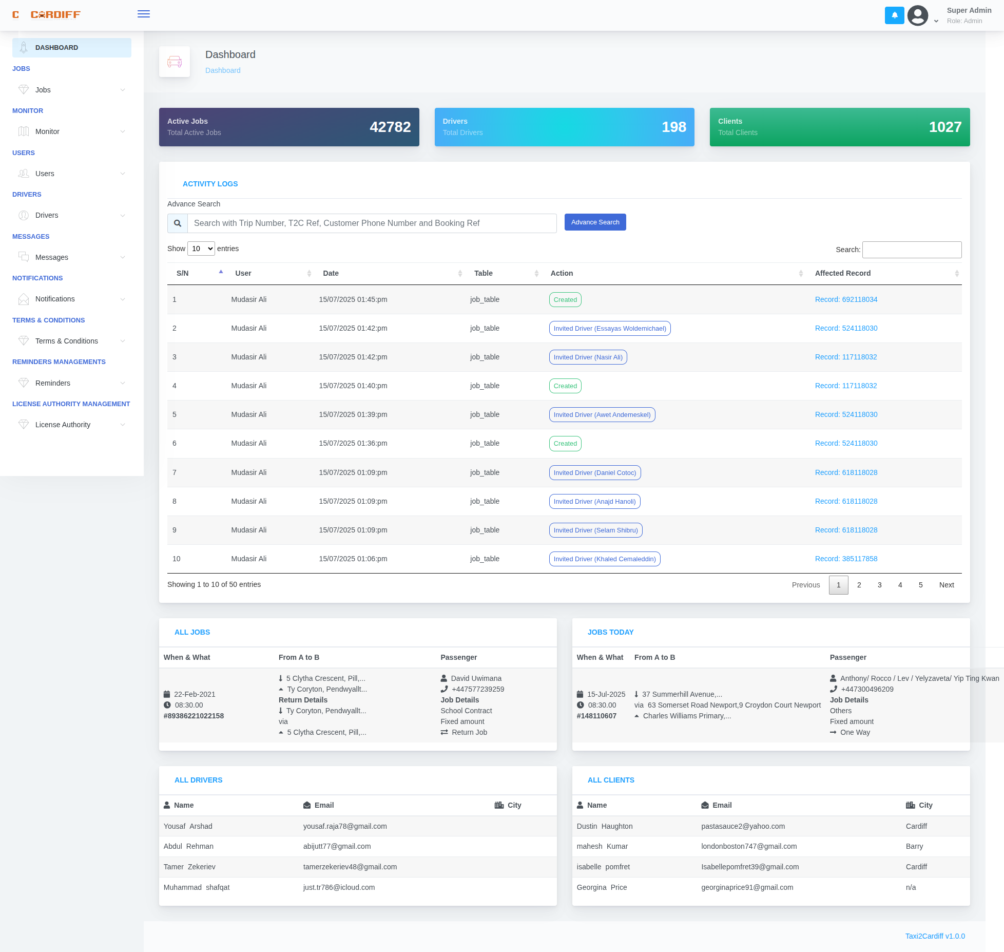Click the Messages chat icon in sidebar

tap(24, 257)
